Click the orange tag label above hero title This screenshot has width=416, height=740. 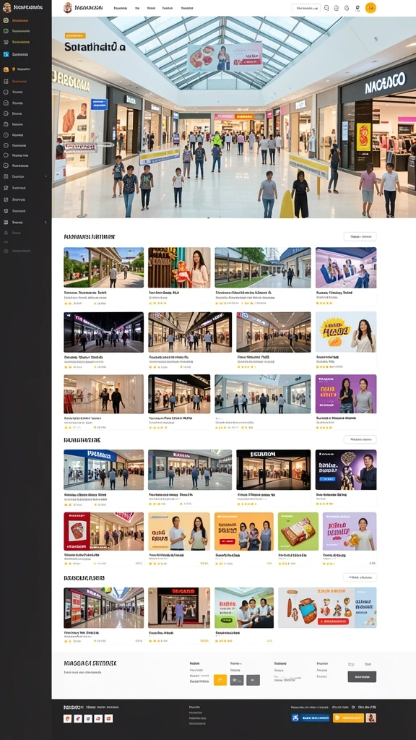(75, 35)
